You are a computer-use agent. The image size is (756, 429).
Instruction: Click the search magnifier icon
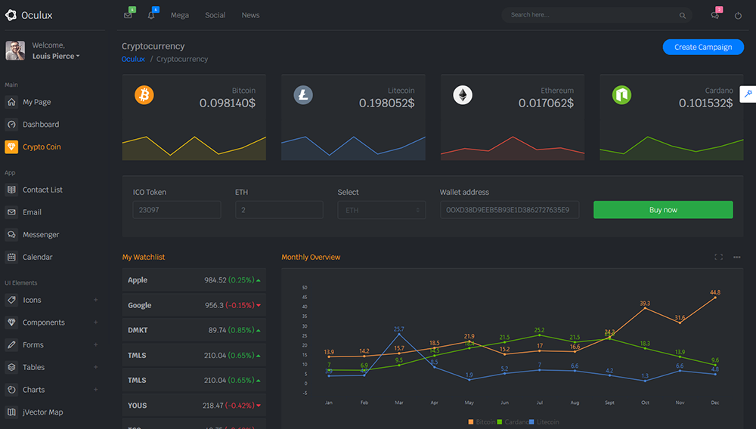[x=683, y=15]
